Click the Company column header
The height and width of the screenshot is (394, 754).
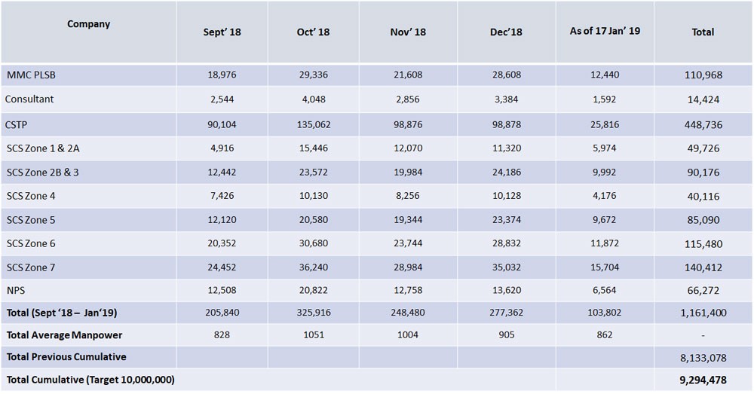pos(88,24)
